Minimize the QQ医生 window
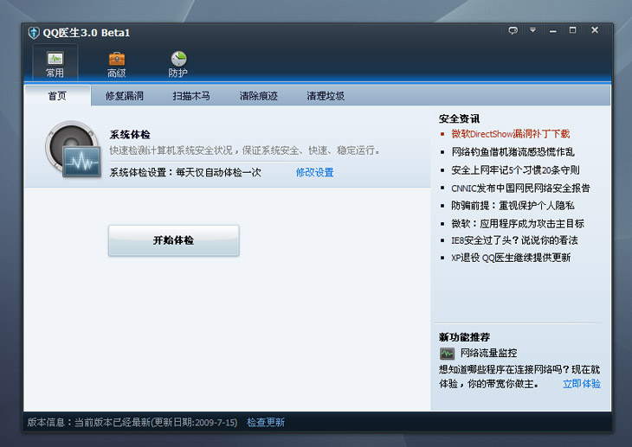 (x=552, y=30)
